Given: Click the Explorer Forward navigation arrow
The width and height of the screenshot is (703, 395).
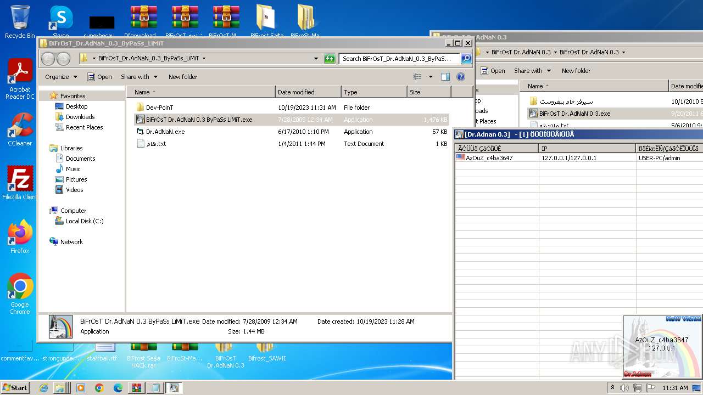Looking at the screenshot, I should pos(63,58).
